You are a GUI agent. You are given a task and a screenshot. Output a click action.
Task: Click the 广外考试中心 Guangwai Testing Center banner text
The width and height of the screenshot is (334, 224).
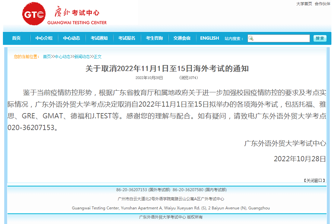click(x=77, y=16)
